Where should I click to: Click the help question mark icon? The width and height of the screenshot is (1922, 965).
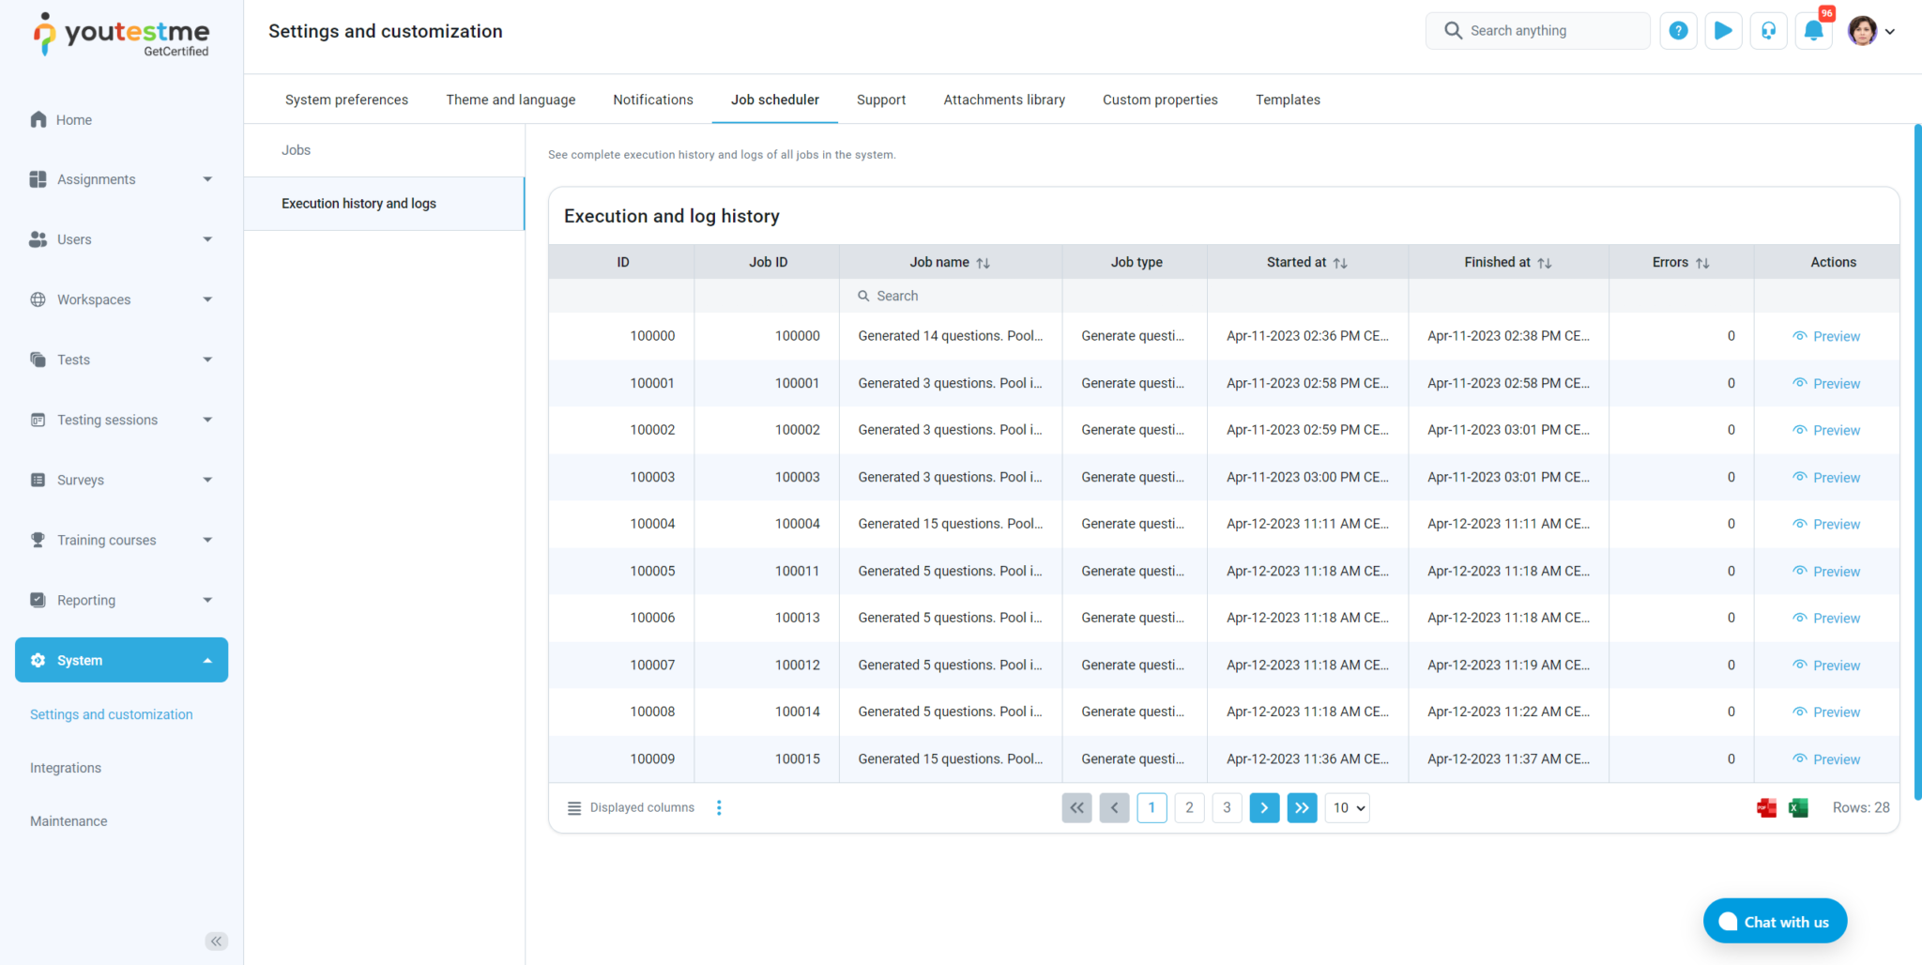click(1678, 31)
